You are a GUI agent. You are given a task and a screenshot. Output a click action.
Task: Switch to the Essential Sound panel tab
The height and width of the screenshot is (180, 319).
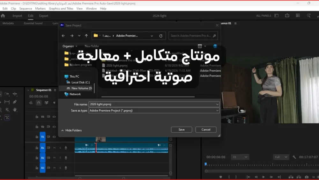(33, 23)
